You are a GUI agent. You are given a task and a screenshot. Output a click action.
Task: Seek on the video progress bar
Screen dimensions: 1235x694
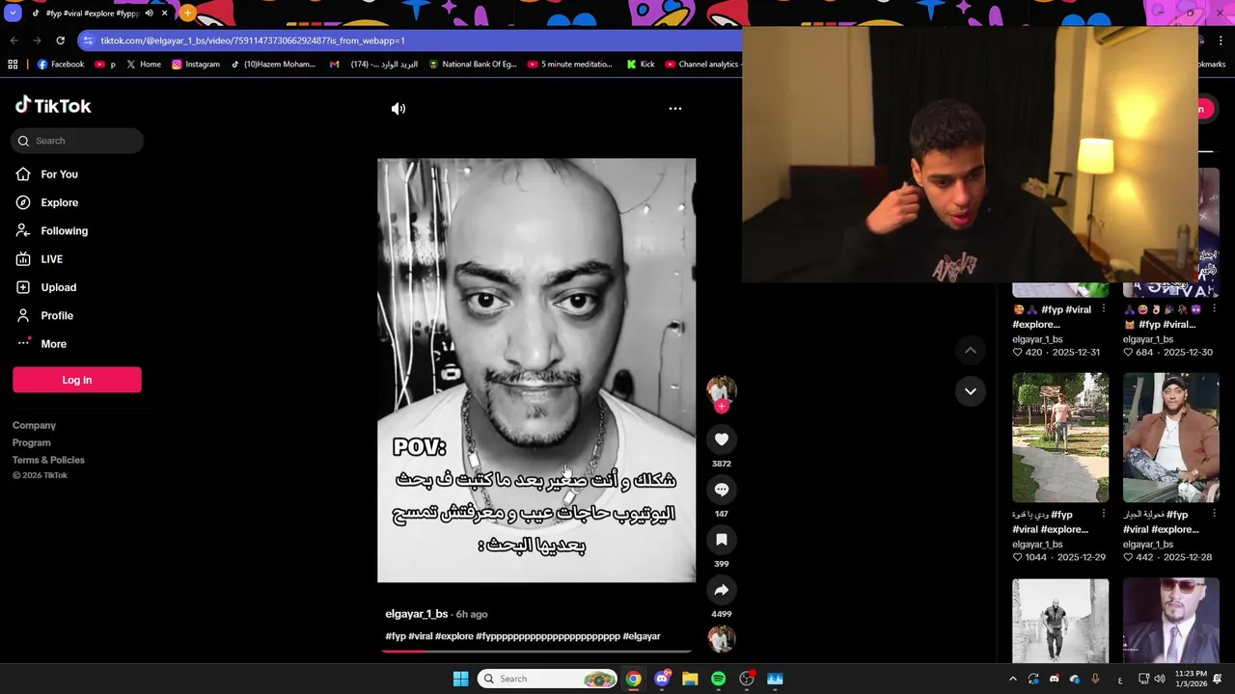[x=536, y=651]
